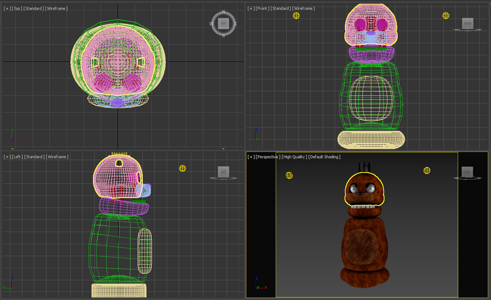Open the [+] menu of Perspective viewport
491x300 pixels.
click(x=251, y=157)
